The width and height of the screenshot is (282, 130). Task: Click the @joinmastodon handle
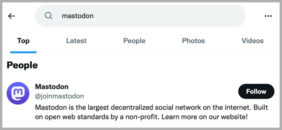click(x=59, y=96)
